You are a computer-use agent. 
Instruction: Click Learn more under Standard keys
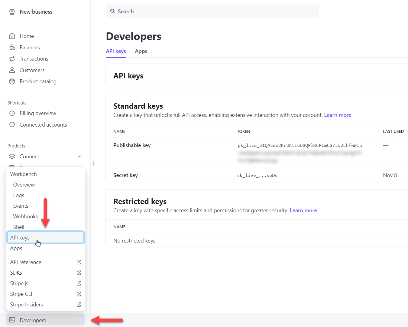coord(338,115)
